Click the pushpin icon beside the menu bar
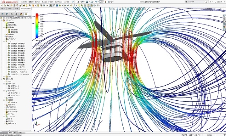The image size is (226, 136). [73, 2]
